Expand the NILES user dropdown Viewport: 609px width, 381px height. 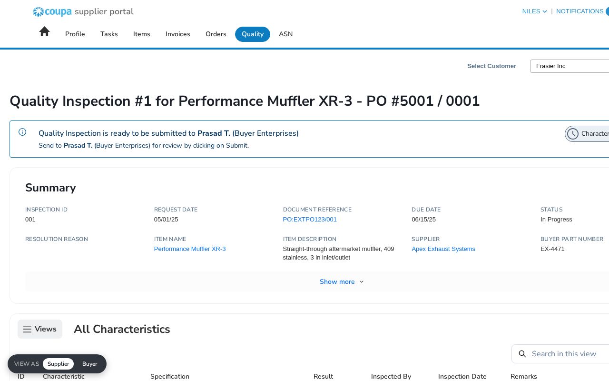click(x=534, y=11)
